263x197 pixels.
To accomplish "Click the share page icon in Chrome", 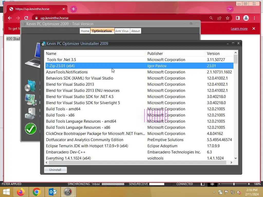I will point(219,18).
